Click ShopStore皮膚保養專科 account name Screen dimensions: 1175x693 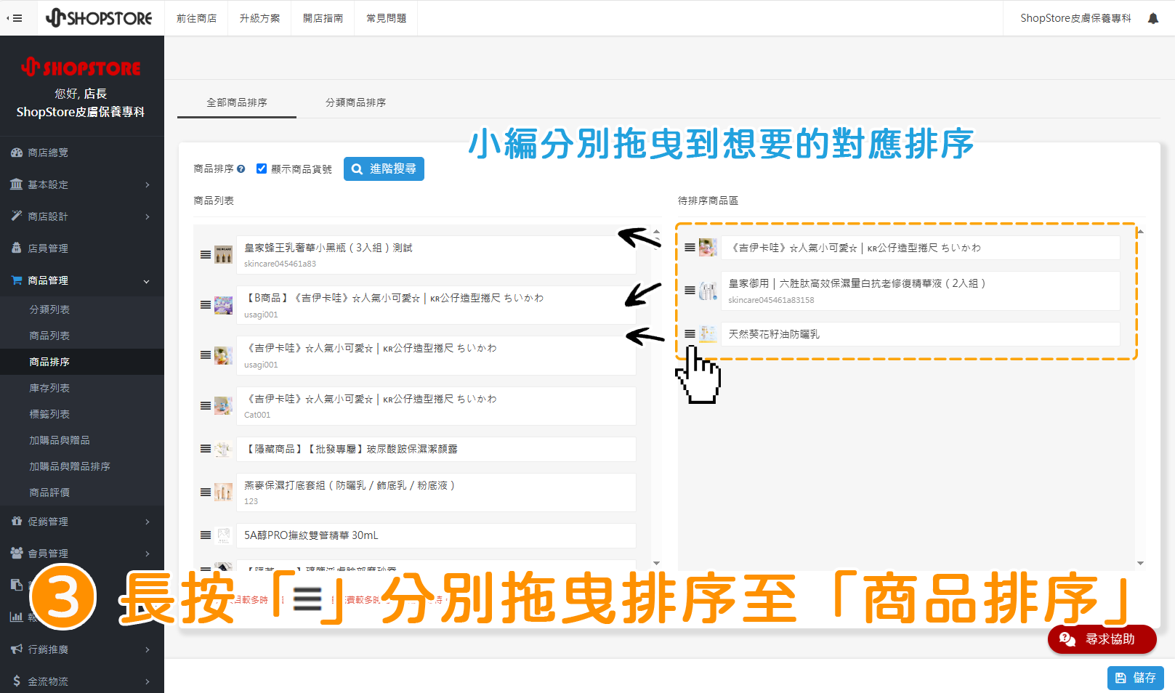pyautogui.click(x=1075, y=18)
